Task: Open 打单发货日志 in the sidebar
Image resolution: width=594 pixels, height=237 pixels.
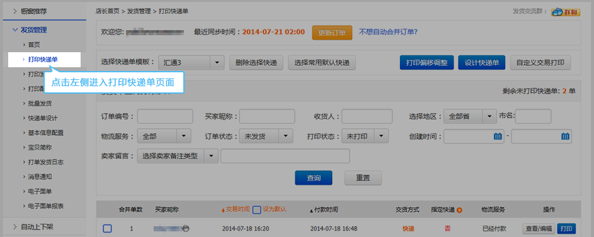Action: pyautogui.click(x=45, y=162)
